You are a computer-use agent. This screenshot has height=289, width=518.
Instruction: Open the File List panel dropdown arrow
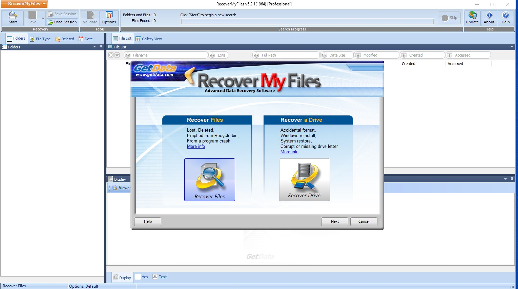[512, 47]
